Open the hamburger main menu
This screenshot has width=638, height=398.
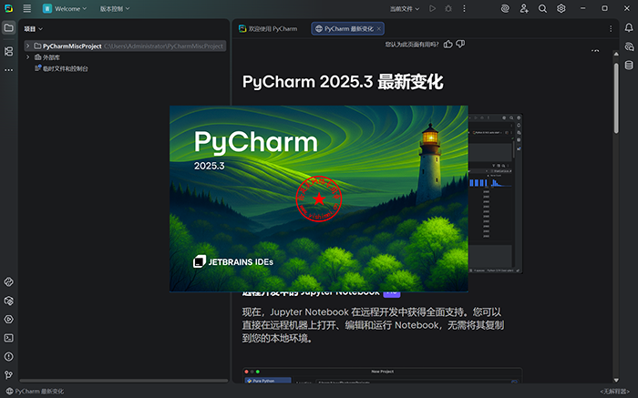pyautogui.click(x=26, y=8)
